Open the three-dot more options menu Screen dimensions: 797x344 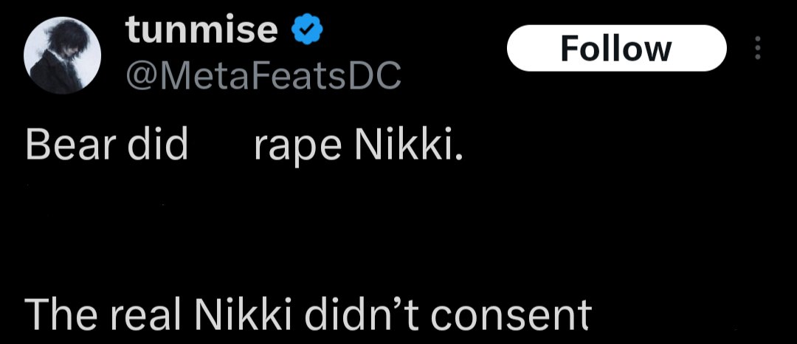[x=758, y=48]
